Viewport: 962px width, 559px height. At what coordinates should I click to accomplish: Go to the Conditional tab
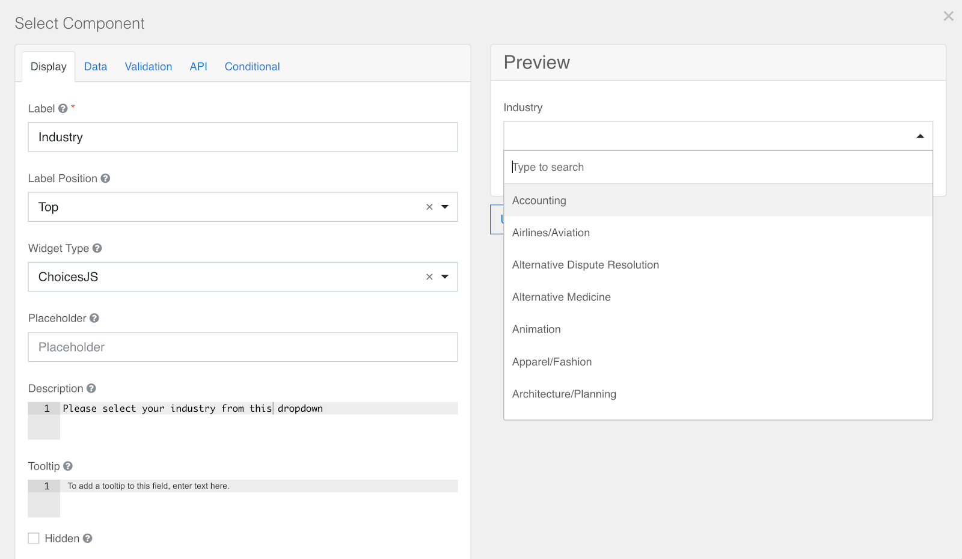252,67
